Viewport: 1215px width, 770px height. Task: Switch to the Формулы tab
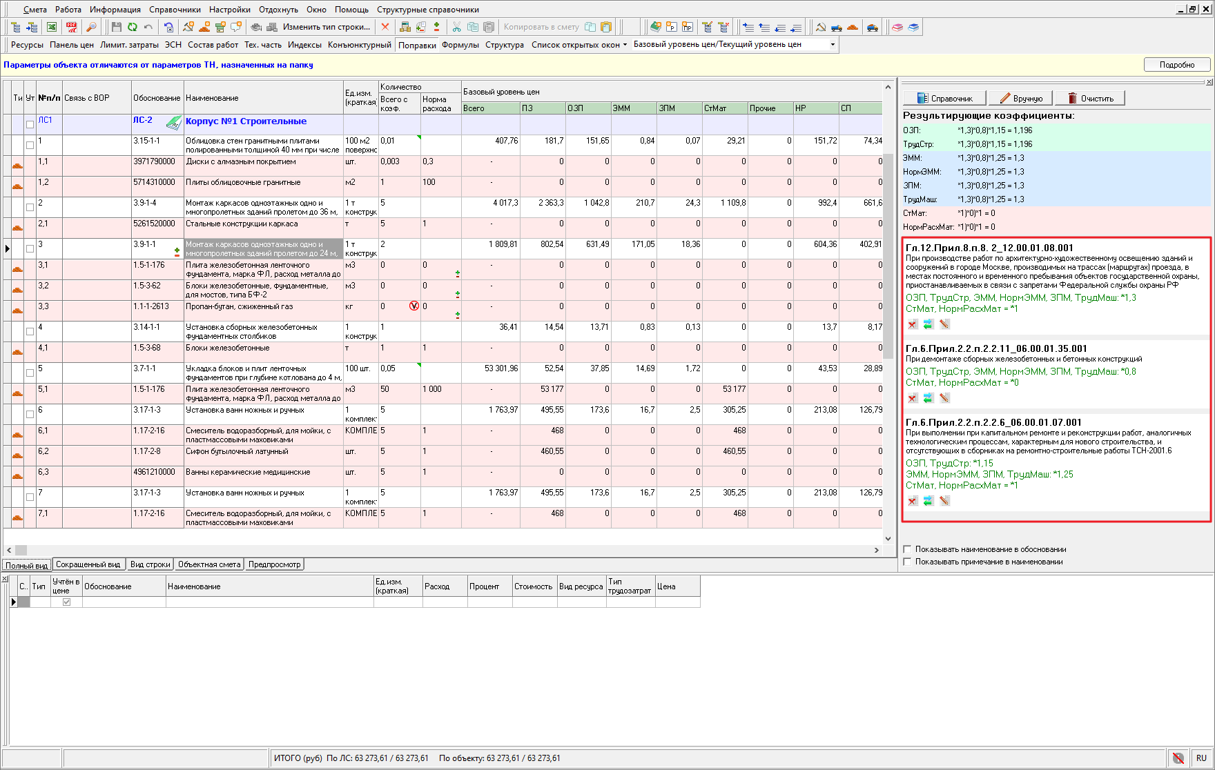[460, 44]
